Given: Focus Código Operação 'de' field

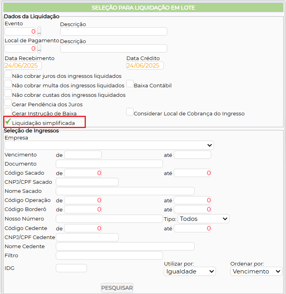Looking at the screenshot, I should (83, 200).
